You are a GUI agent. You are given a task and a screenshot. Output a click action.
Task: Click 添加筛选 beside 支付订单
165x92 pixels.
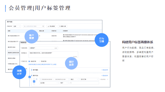(103, 79)
